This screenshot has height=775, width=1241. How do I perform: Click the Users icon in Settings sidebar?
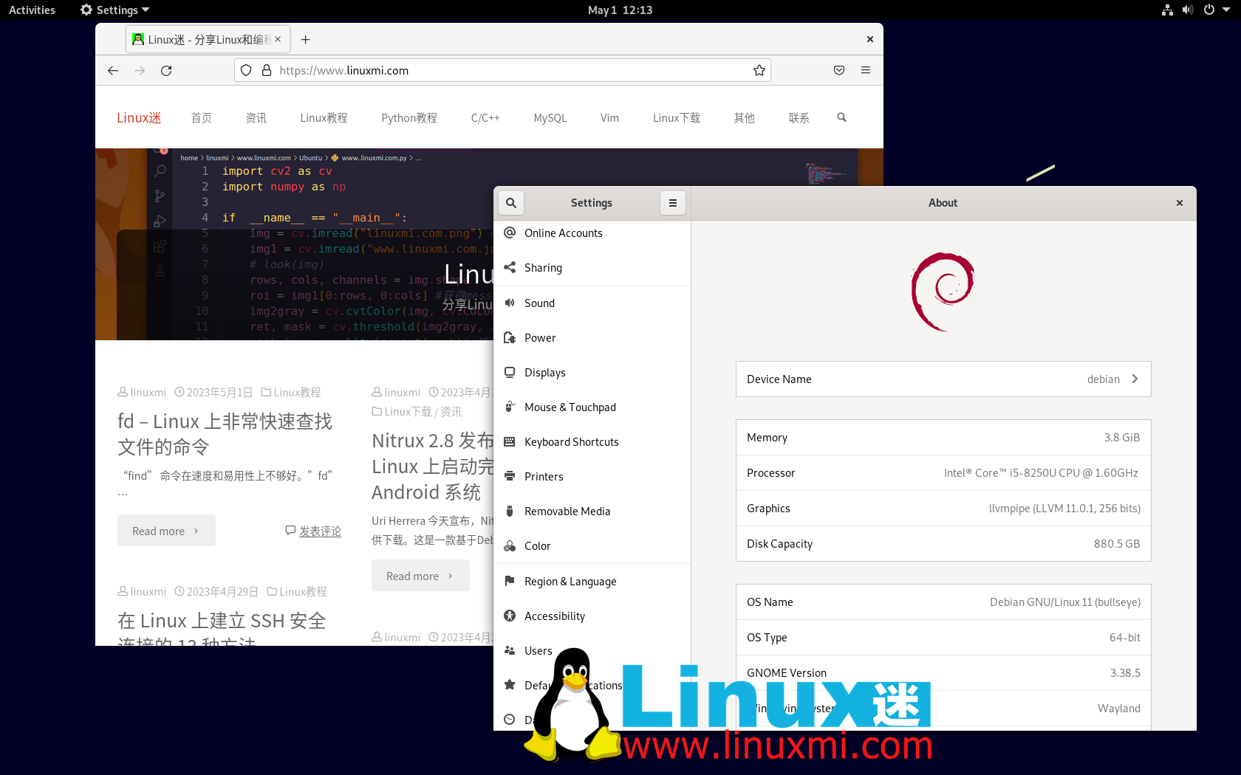510,651
